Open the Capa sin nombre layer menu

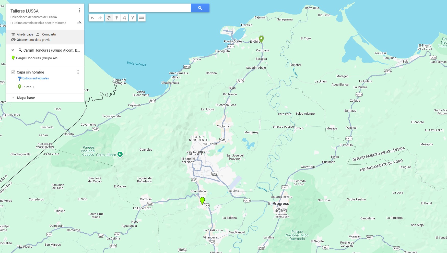click(x=78, y=72)
